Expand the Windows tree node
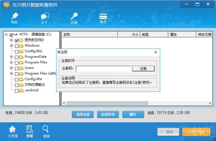 [11, 46]
